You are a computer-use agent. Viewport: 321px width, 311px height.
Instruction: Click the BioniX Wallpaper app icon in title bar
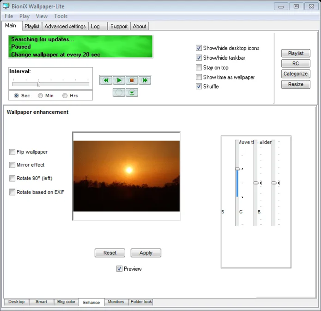coord(6,6)
